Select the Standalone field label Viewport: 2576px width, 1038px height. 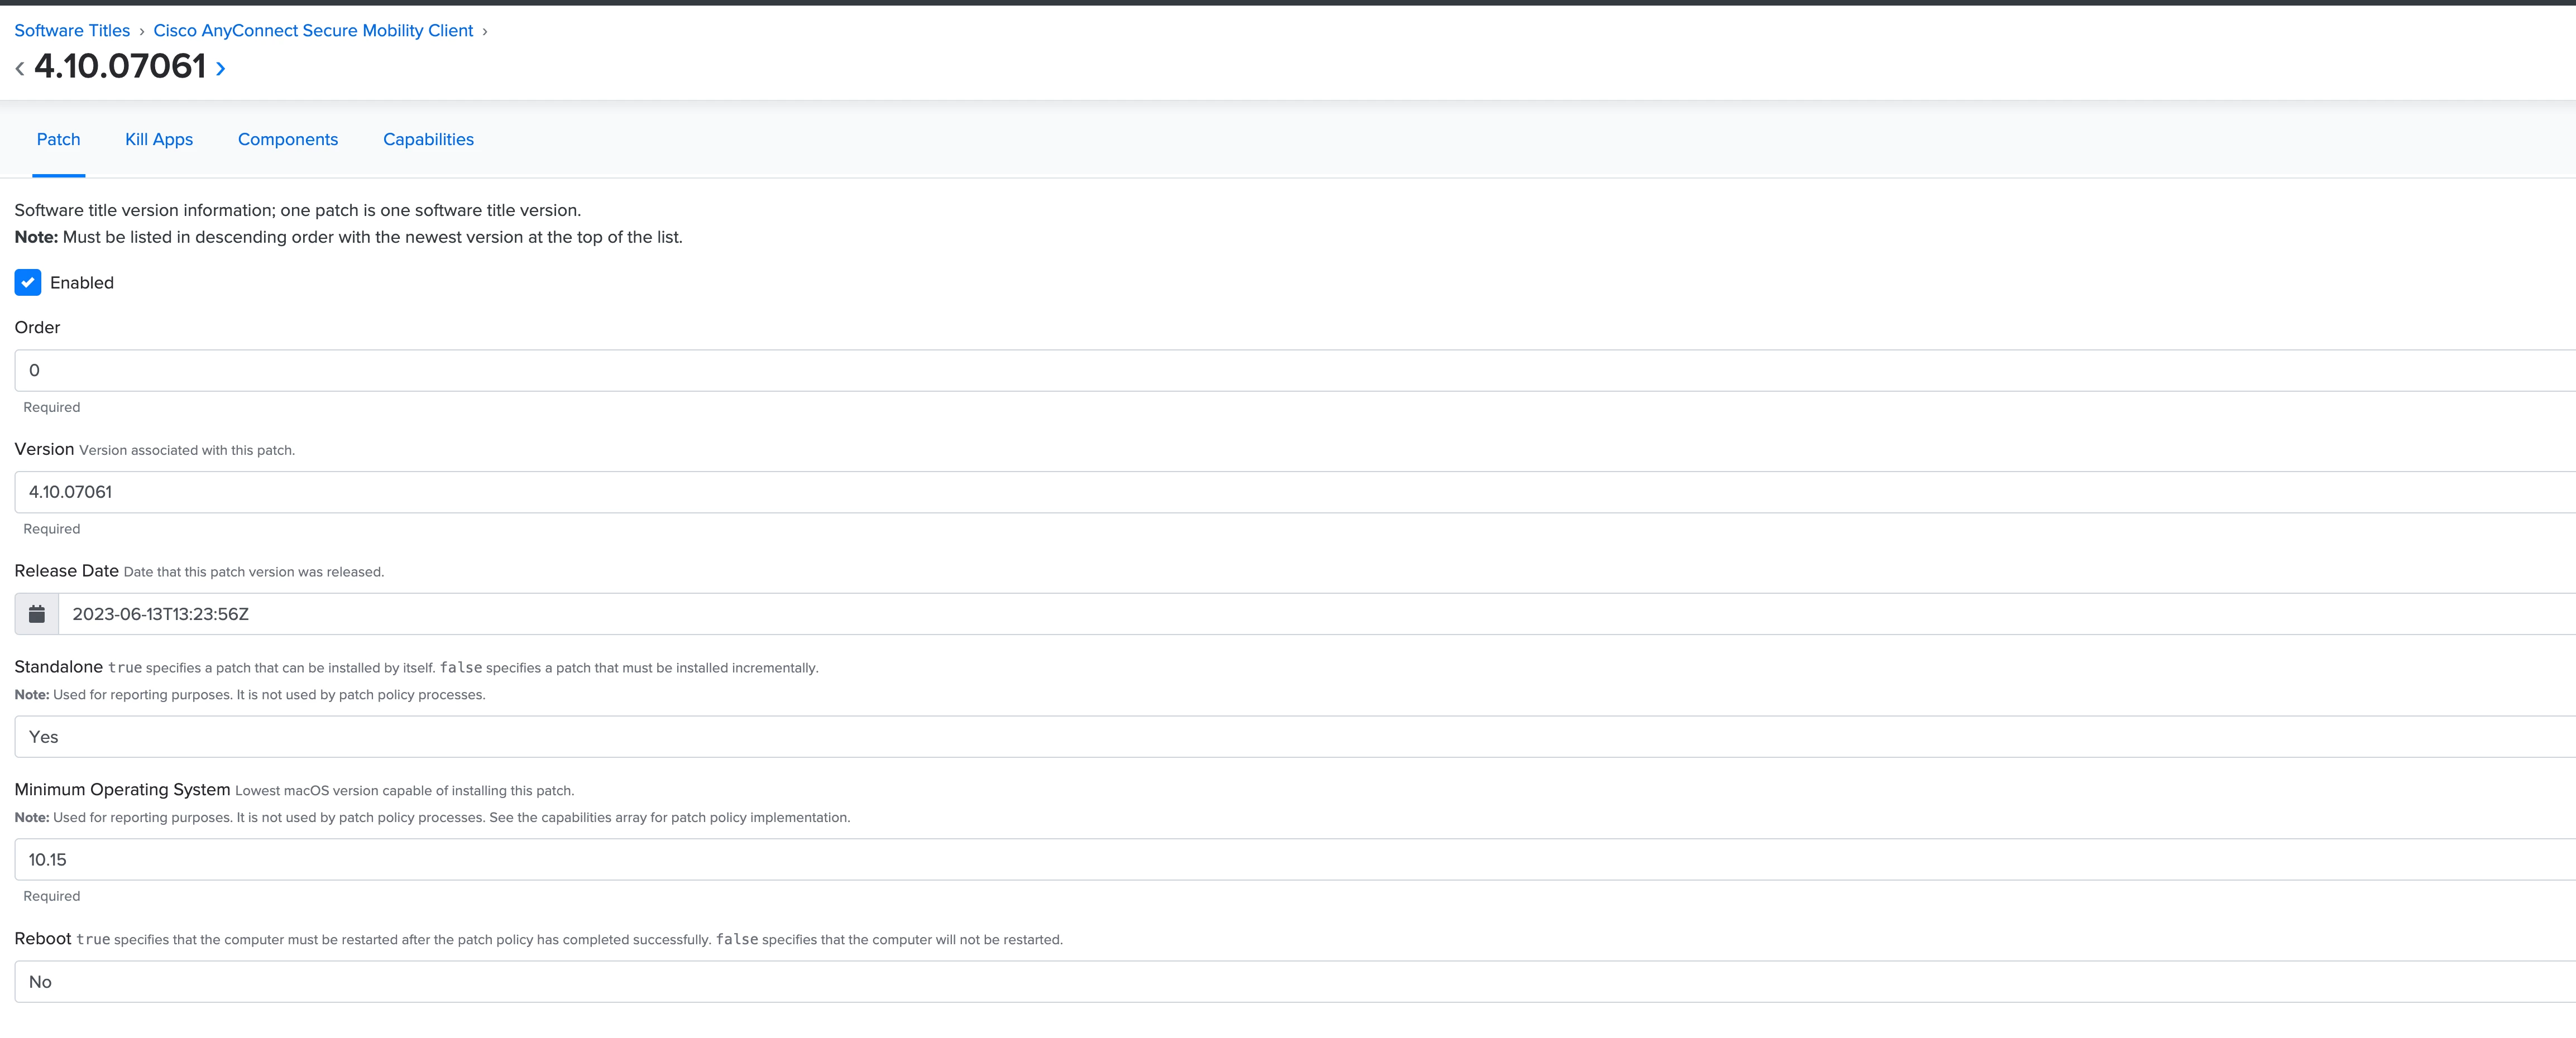coord(59,667)
